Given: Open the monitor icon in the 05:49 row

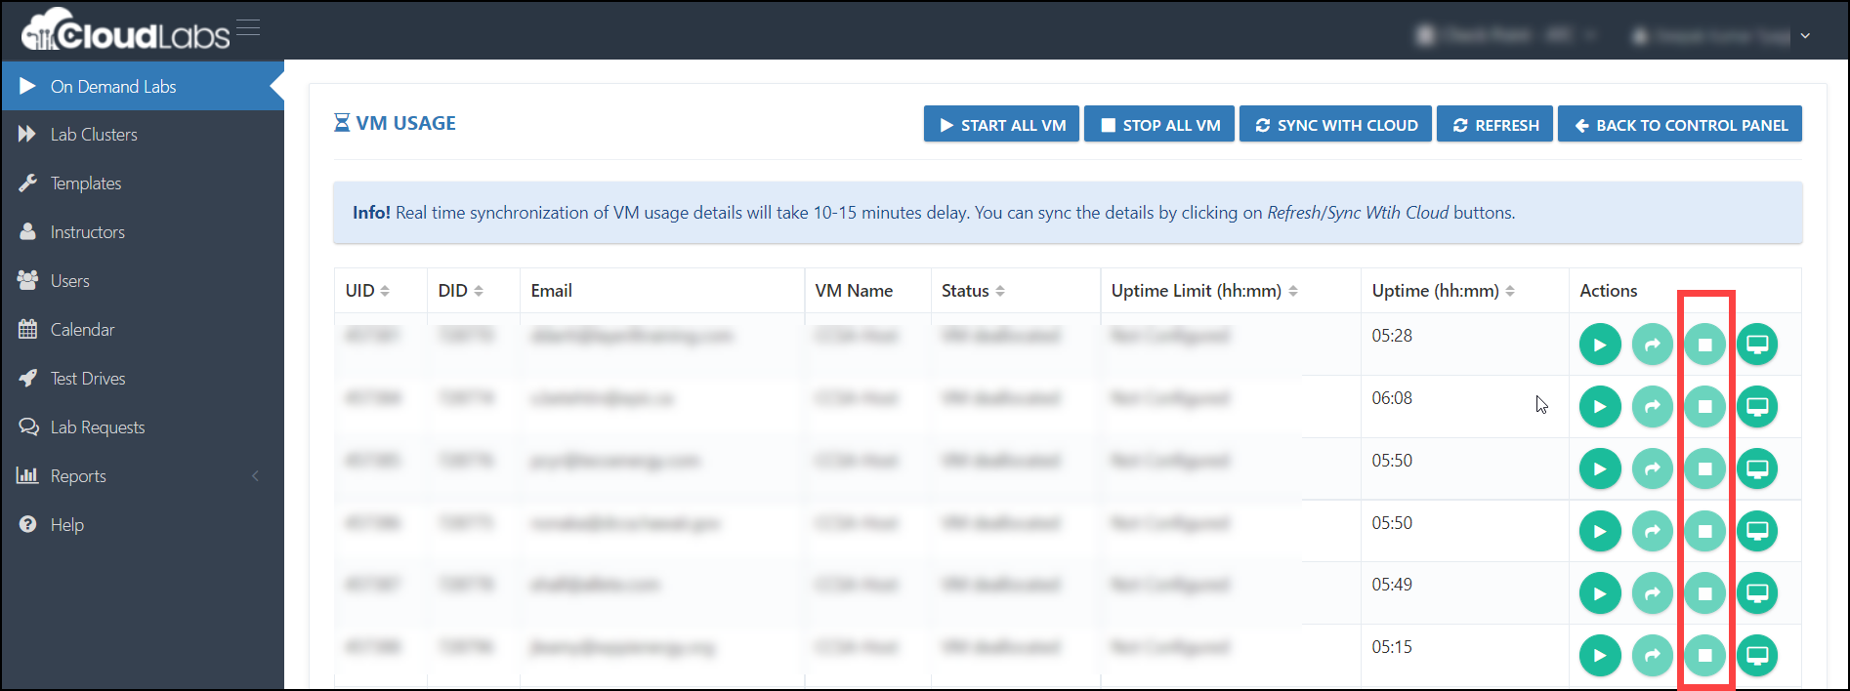Looking at the screenshot, I should click(x=1757, y=593).
